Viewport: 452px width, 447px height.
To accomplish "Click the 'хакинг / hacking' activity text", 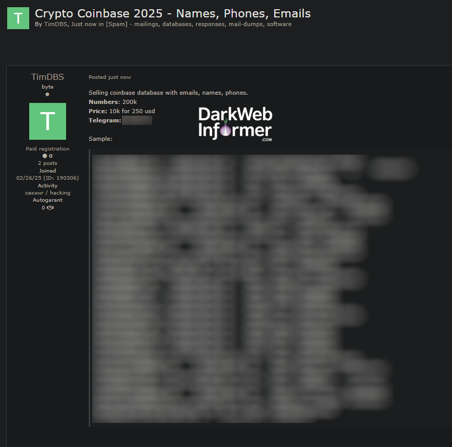I will 48,193.
